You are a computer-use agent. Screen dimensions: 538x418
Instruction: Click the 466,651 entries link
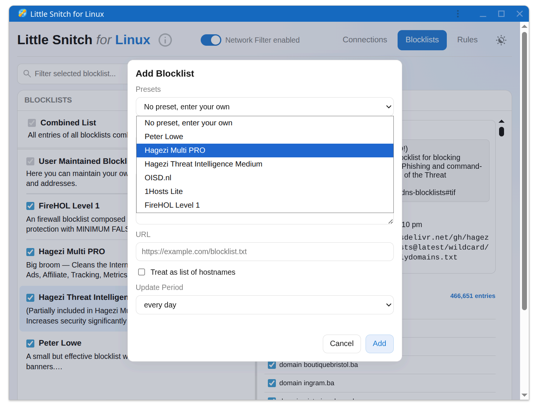pyautogui.click(x=472, y=296)
